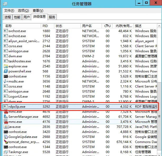Sort by the PID column header
This screenshot has height=156, width=162.
[48, 26]
